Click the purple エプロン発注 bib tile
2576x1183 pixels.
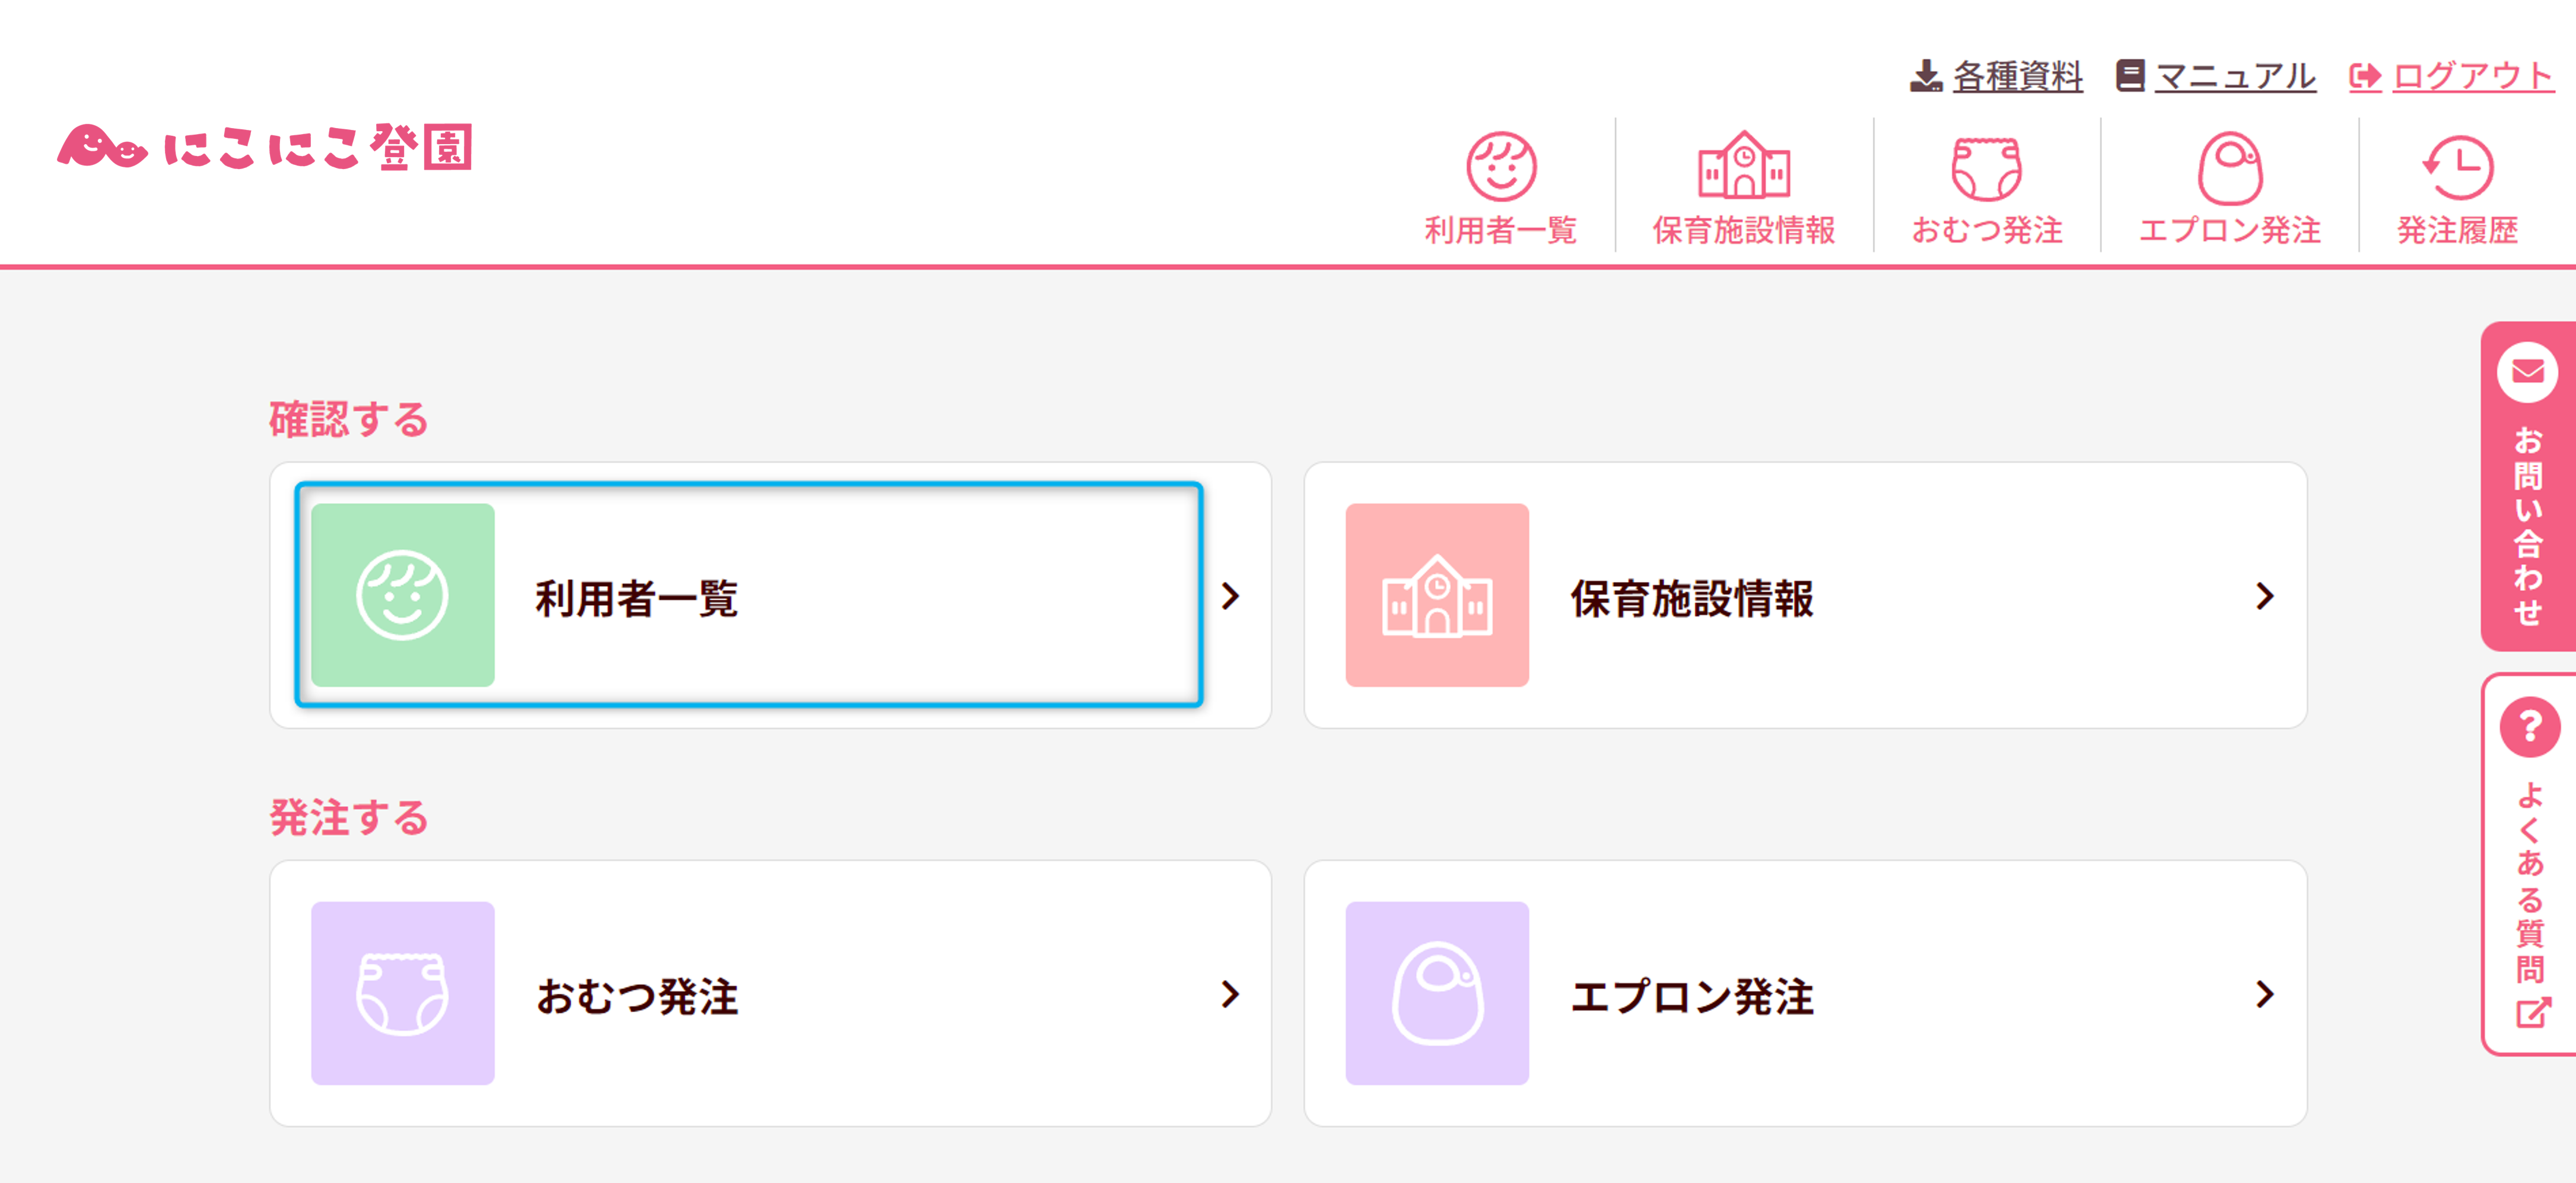(1436, 993)
